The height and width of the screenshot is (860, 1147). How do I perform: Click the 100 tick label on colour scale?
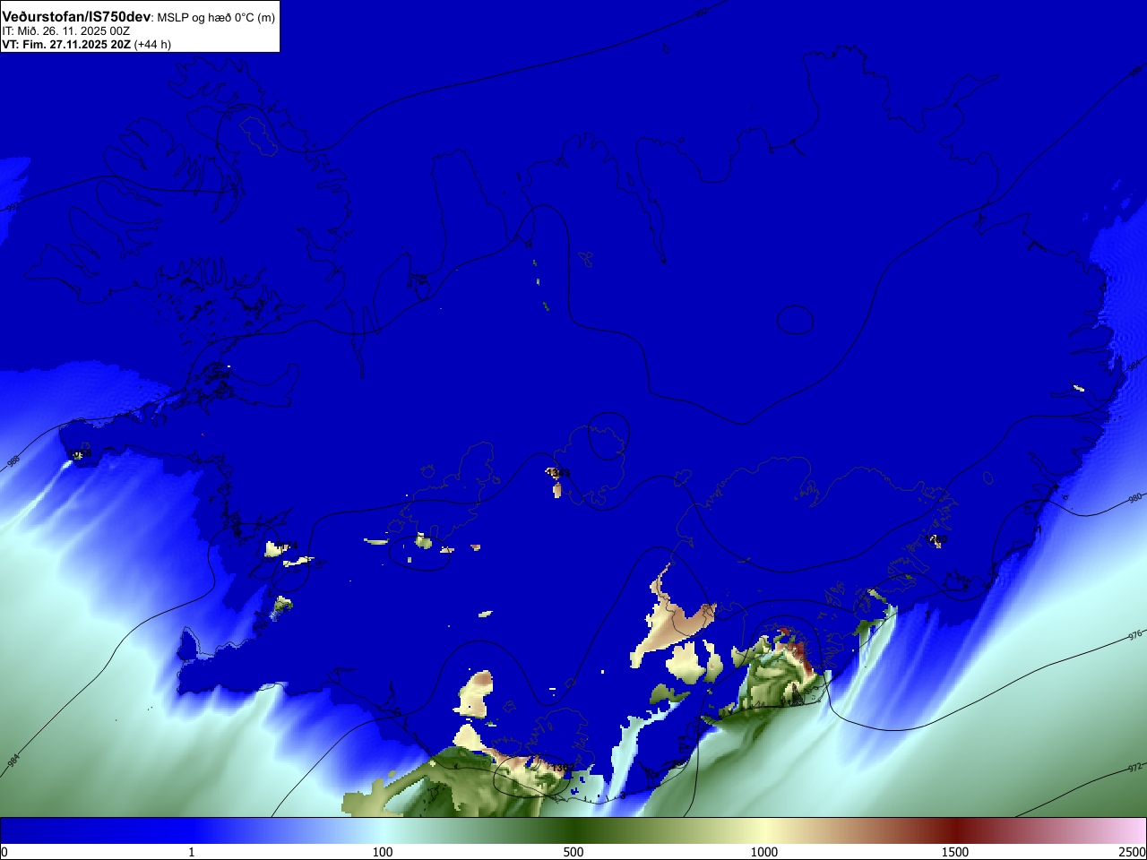[383, 852]
